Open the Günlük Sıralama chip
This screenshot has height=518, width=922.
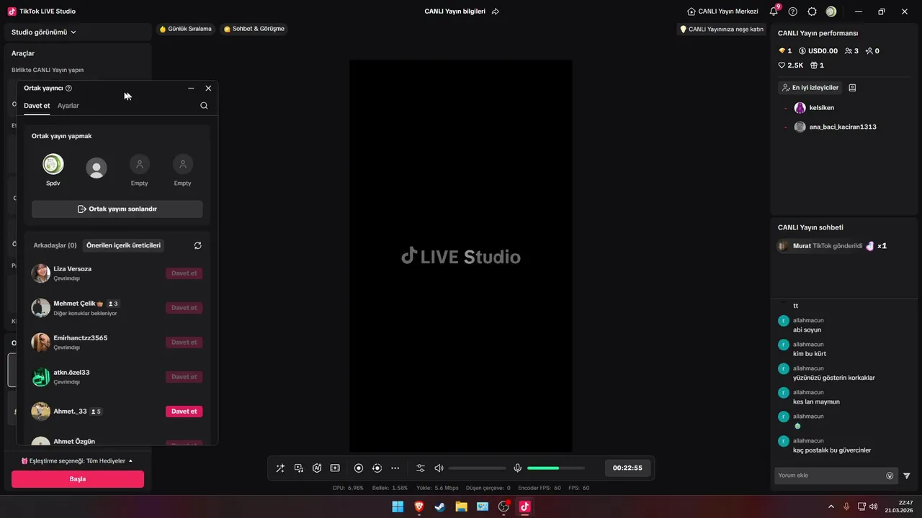click(x=186, y=29)
